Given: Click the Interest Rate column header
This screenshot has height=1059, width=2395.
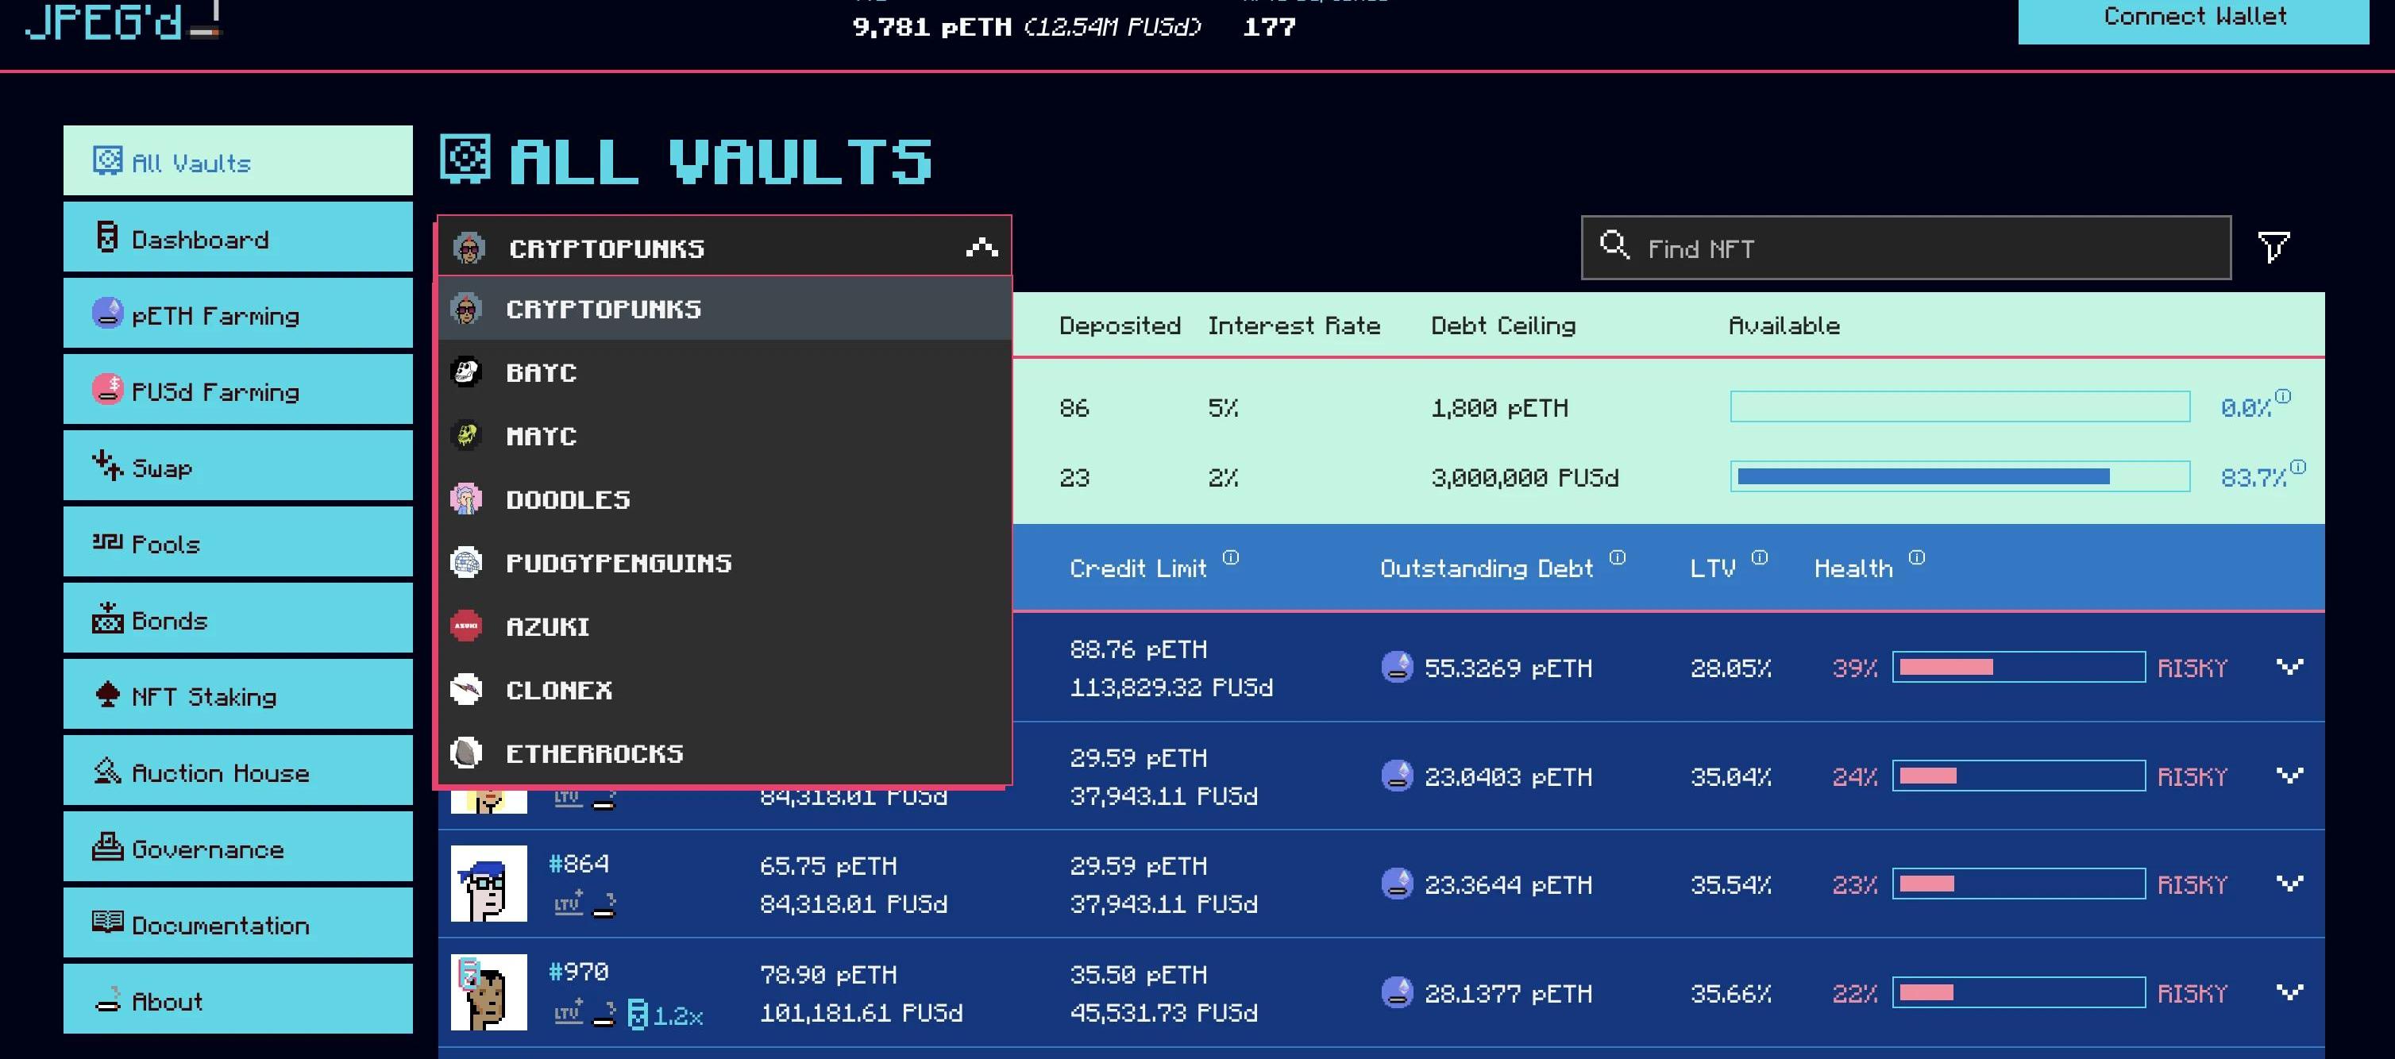Looking at the screenshot, I should tap(1294, 325).
